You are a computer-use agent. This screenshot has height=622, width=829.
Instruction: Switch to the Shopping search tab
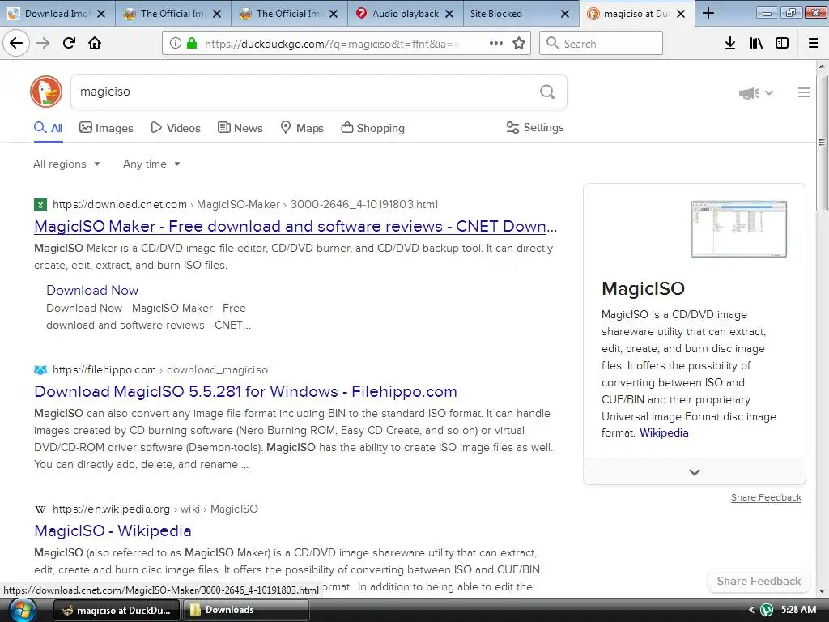coord(372,128)
